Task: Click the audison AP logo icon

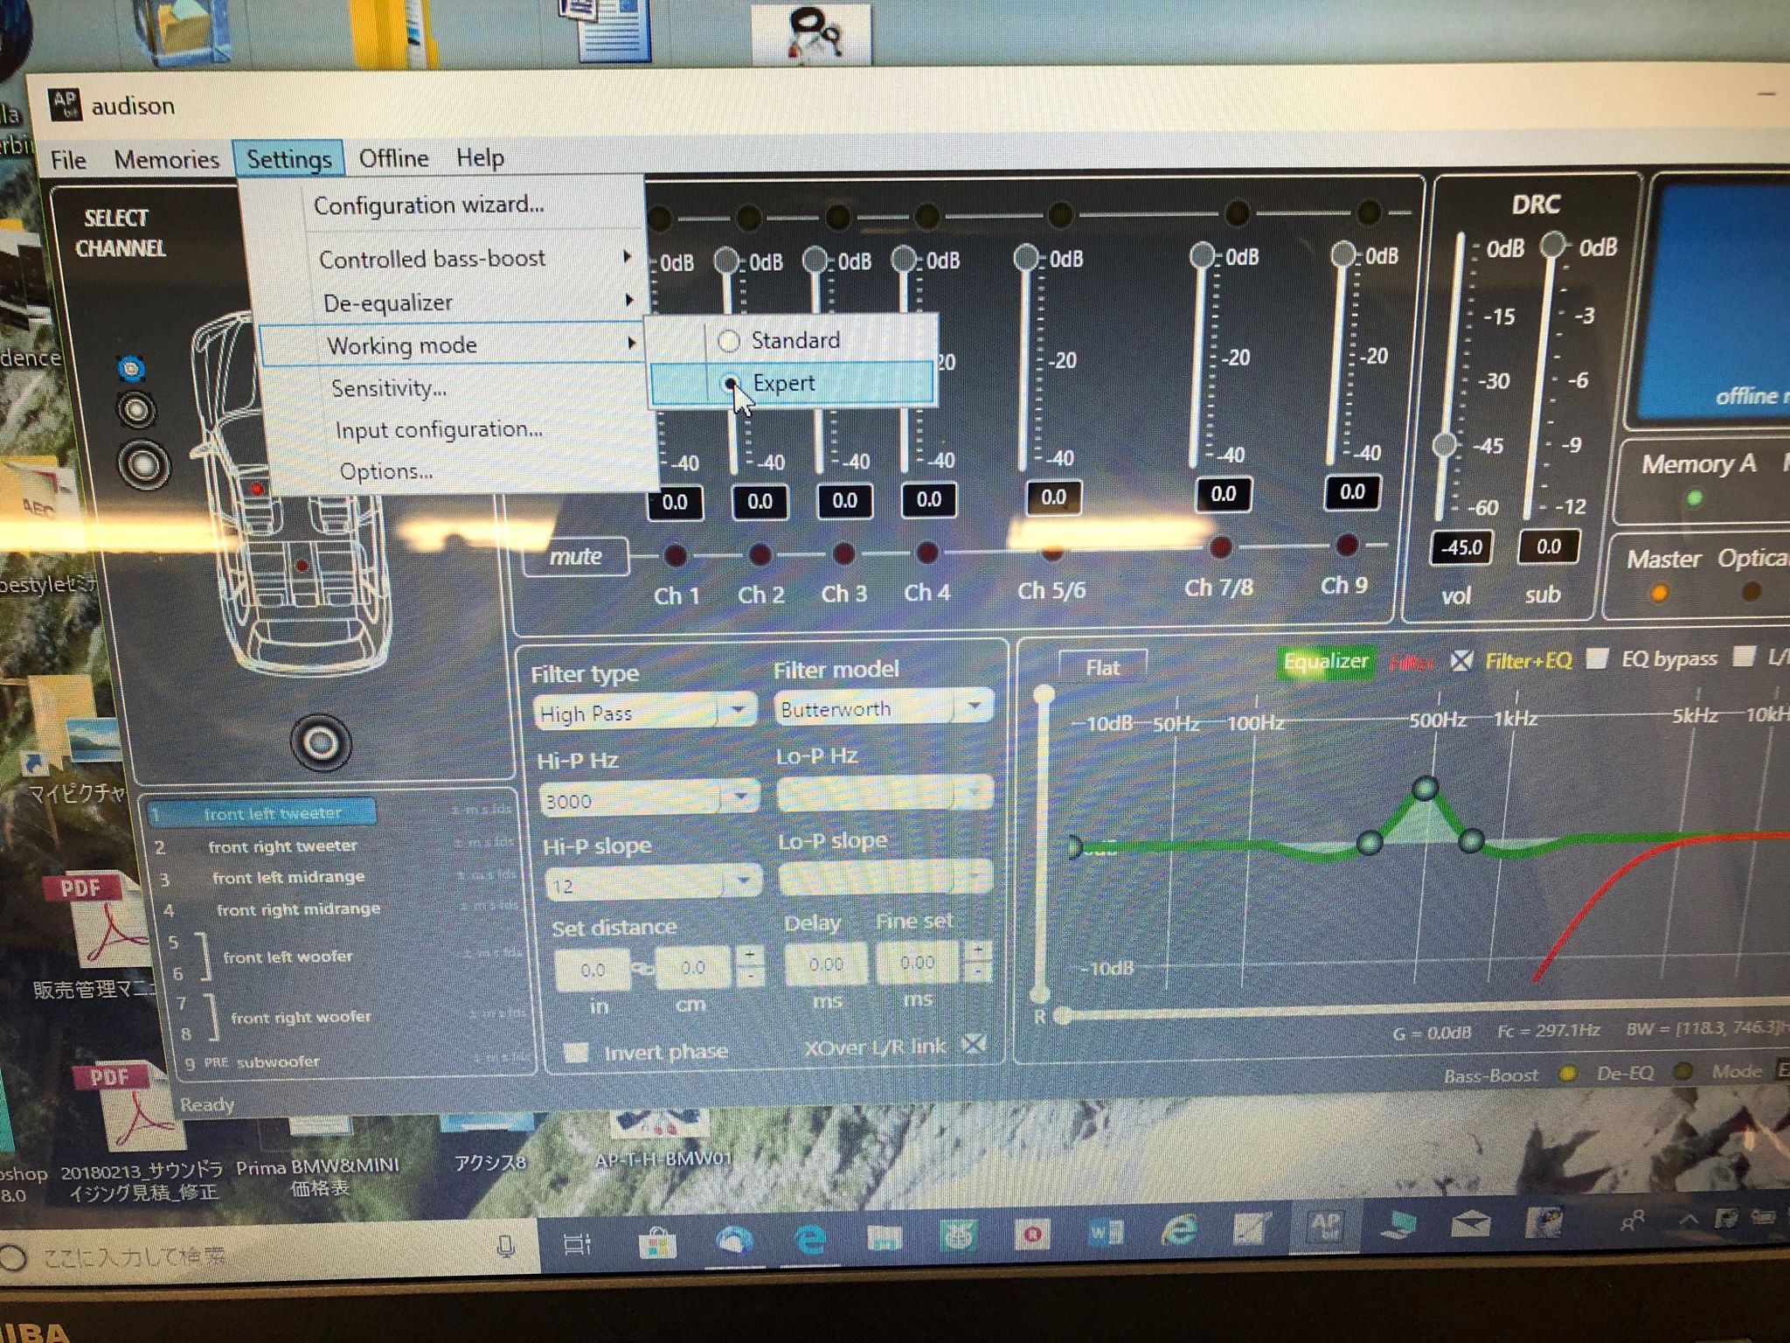Action: click(64, 105)
